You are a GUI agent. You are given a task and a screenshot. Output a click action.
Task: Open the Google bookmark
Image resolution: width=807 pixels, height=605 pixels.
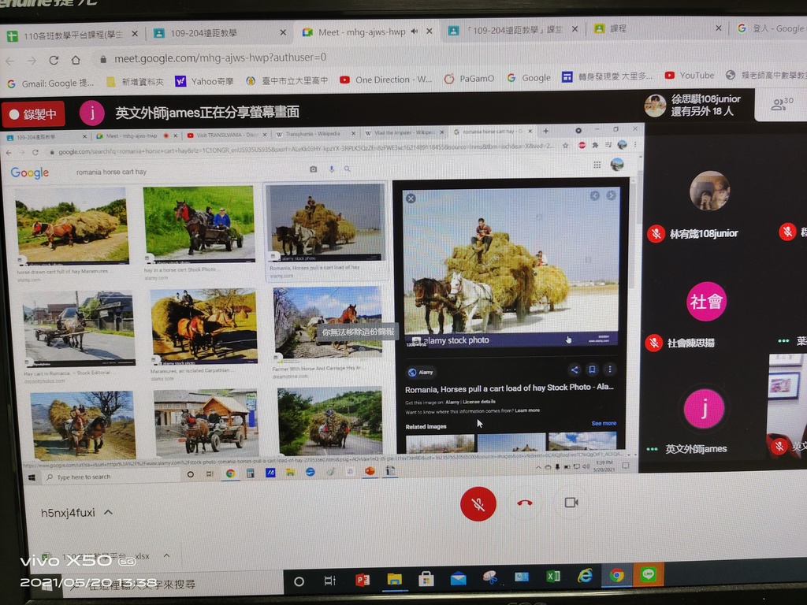[529, 78]
